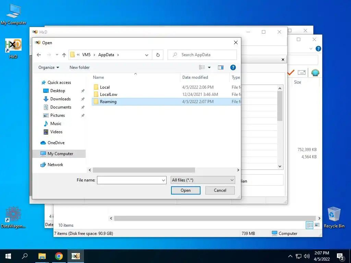Open the Organize menu
This screenshot has height=263, width=351.
pos(49,67)
